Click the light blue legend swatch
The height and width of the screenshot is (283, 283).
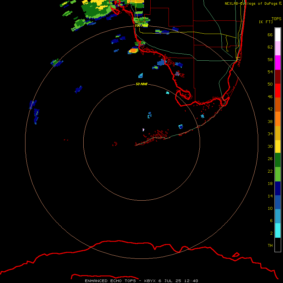click(x=278, y=216)
